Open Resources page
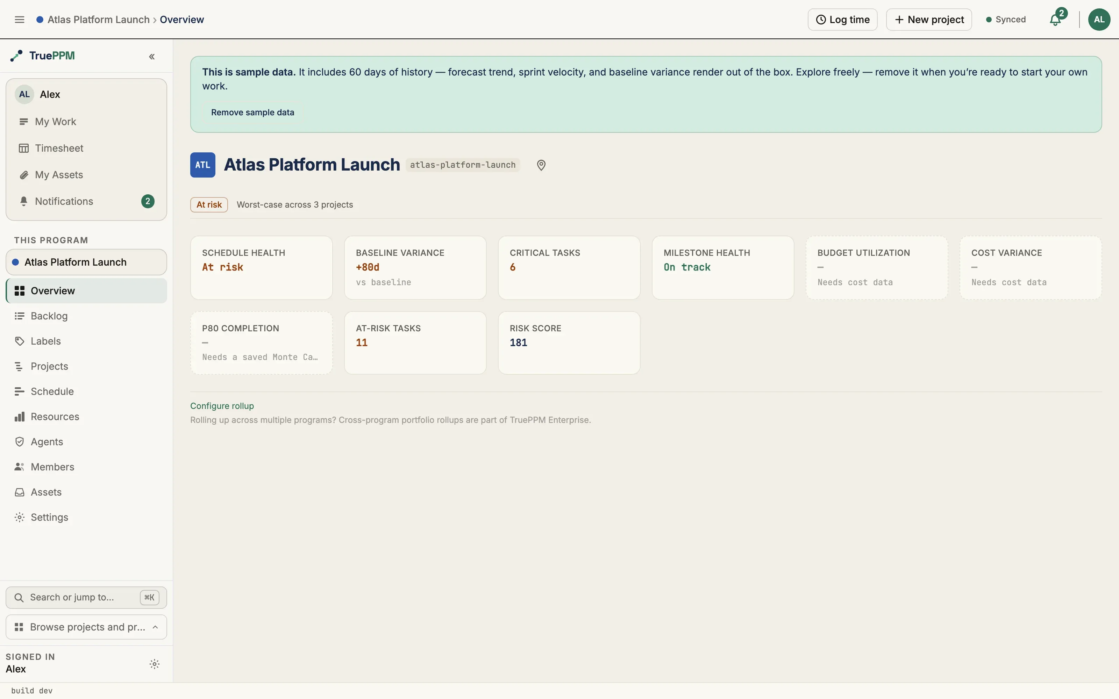The image size is (1119, 699). pyautogui.click(x=86, y=417)
